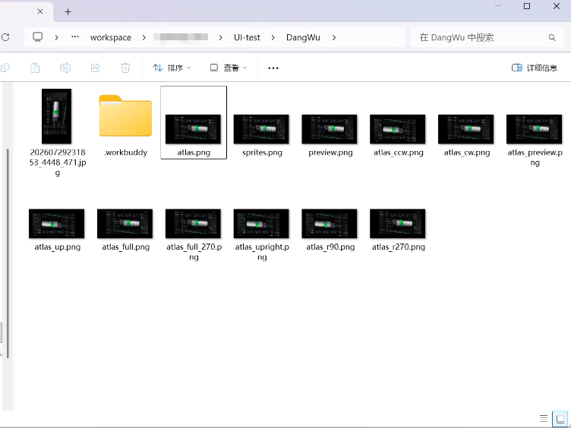Click the Copy toolbar icon

point(5,68)
